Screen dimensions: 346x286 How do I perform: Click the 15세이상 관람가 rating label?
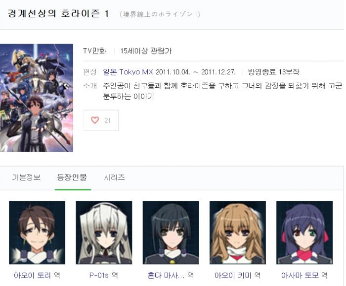point(146,51)
